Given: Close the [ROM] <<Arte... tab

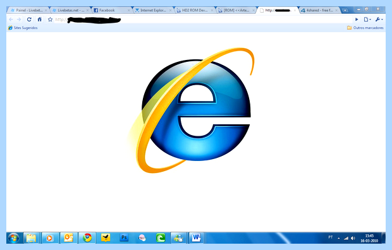Looking at the screenshot, I should pos(254,11).
